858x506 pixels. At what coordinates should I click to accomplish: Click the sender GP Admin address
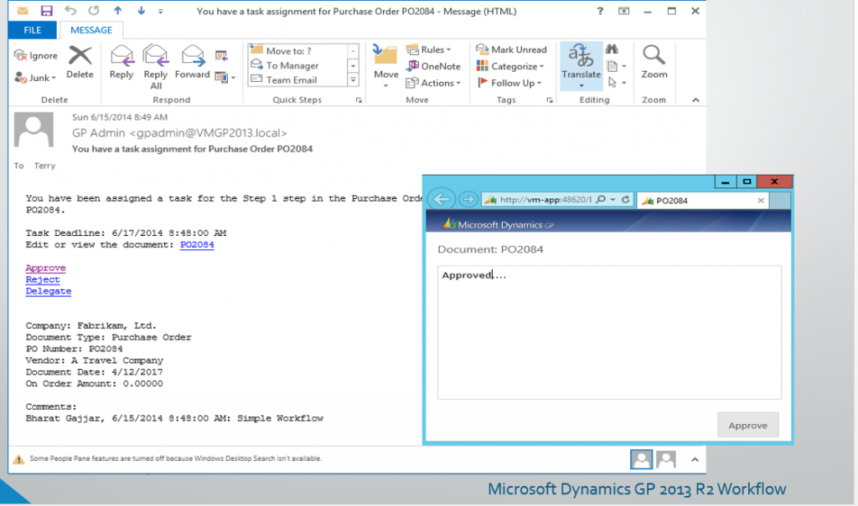click(179, 133)
